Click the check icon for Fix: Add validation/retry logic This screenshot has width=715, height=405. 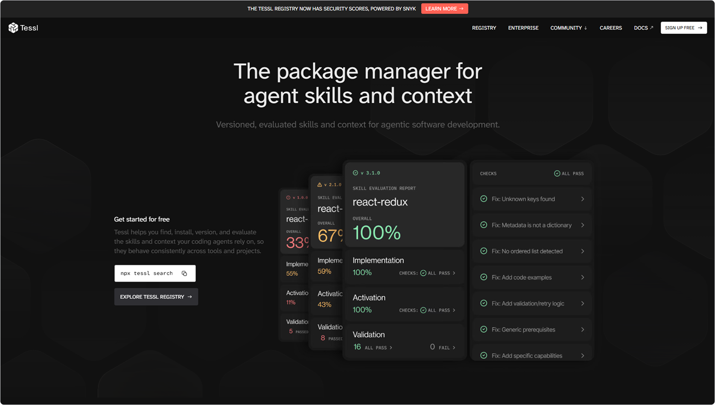pyautogui.click(x=484, y=303)
